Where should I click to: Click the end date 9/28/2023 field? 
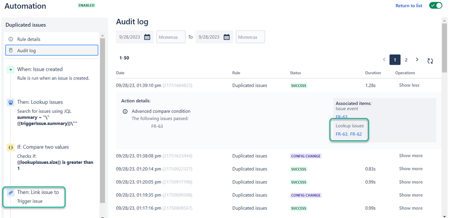point(214,37)
